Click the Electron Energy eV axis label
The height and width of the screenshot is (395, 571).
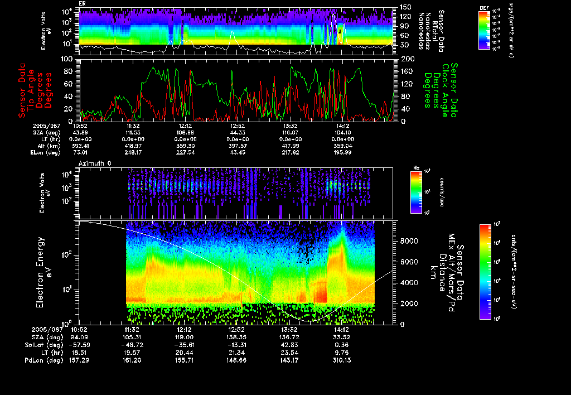pyautogui.click(x=43, y=272)
